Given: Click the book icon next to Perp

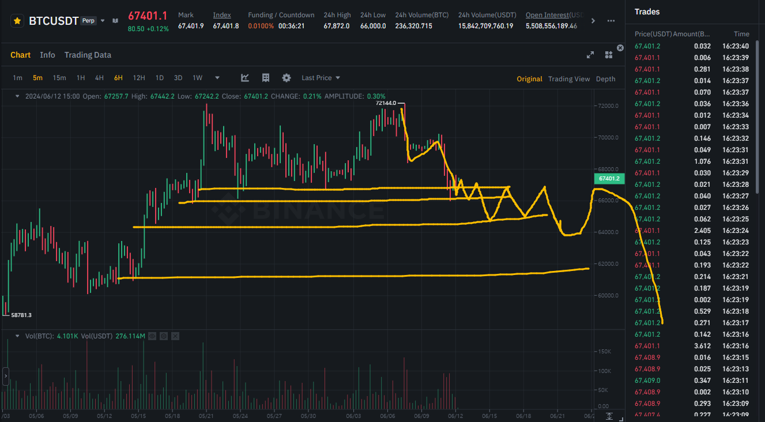Looking at the screenshot, I should pos(115,21).
